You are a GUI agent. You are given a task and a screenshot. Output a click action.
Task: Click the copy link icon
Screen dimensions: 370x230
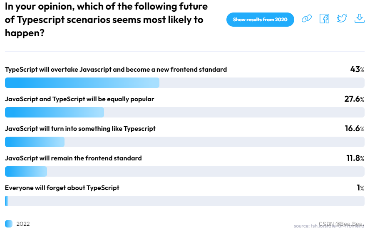coord(307,19)
